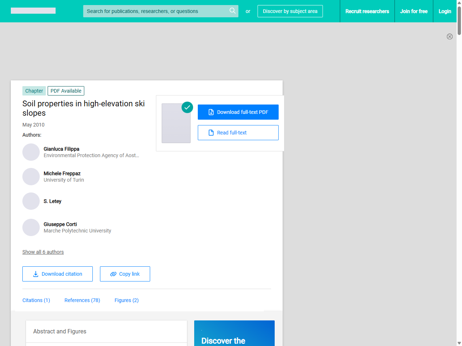Viewport: 462px width, 346px height.
Task: Click the page vertical scrollbar thumb
Action: (x=459, y=20)
